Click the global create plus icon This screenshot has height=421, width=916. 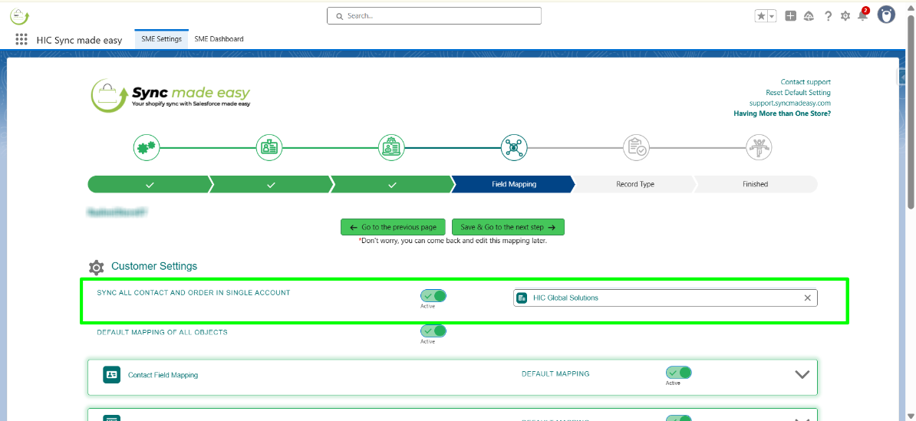pos(791,16)
